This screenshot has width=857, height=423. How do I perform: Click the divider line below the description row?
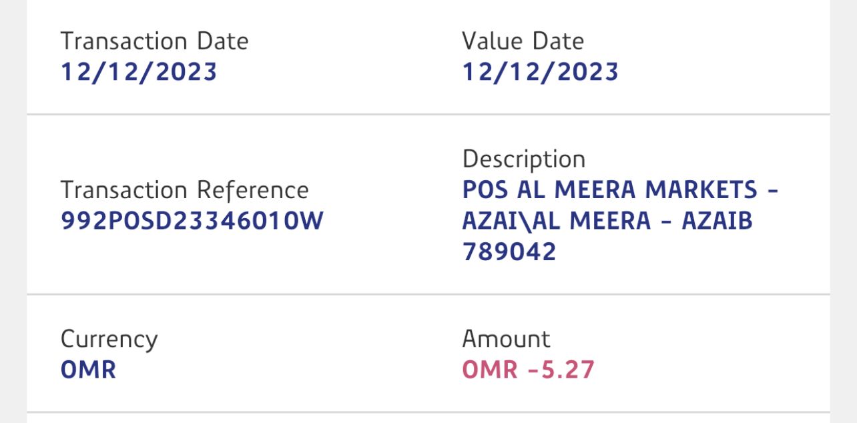(x=428, y=294)
